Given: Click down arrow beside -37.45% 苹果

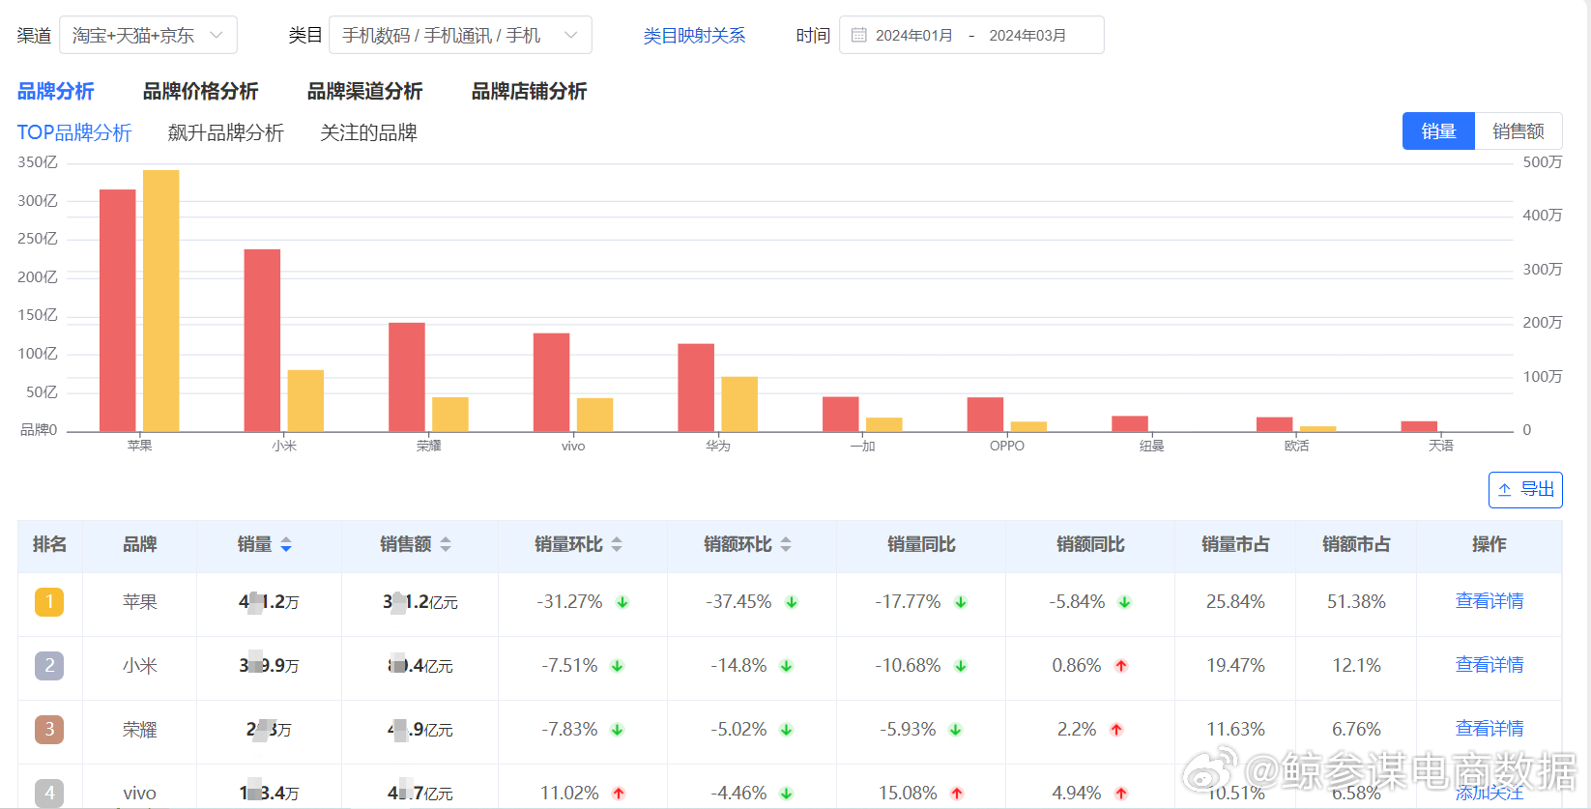Looking at the screenshot, I should (x=792, y=602).
